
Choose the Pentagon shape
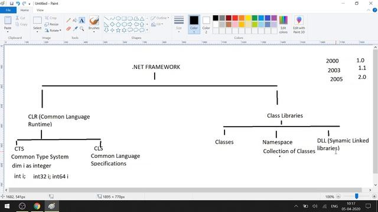coord(118,24)
